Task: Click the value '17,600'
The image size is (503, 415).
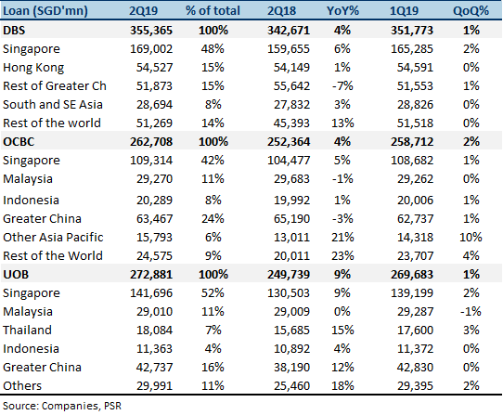Action: [415, 331]
